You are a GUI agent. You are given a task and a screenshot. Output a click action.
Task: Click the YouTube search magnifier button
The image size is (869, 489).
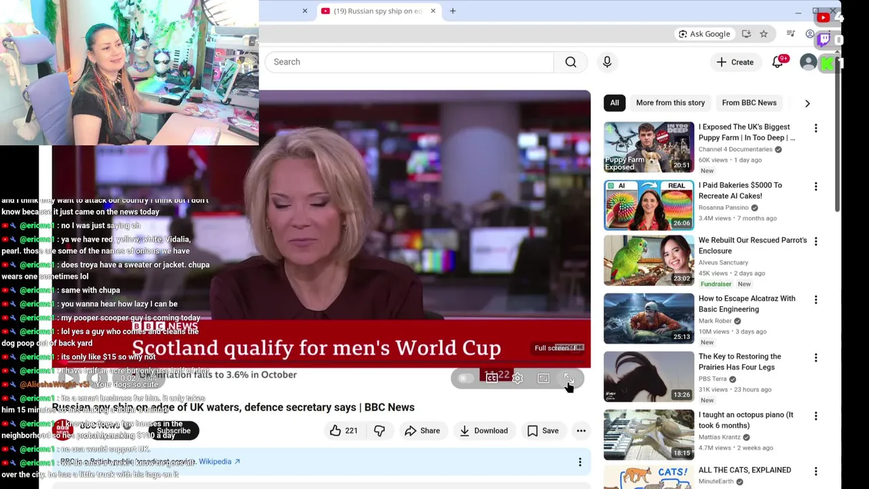tap(571, 62)
